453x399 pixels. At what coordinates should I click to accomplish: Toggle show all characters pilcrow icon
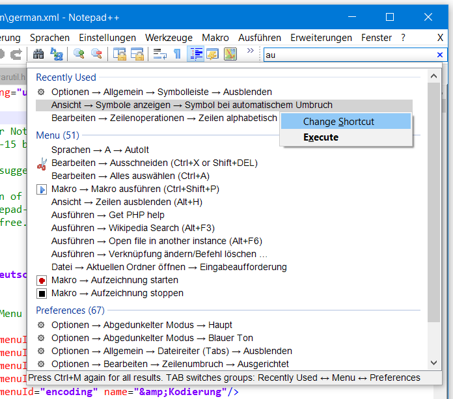pos(178,54)
